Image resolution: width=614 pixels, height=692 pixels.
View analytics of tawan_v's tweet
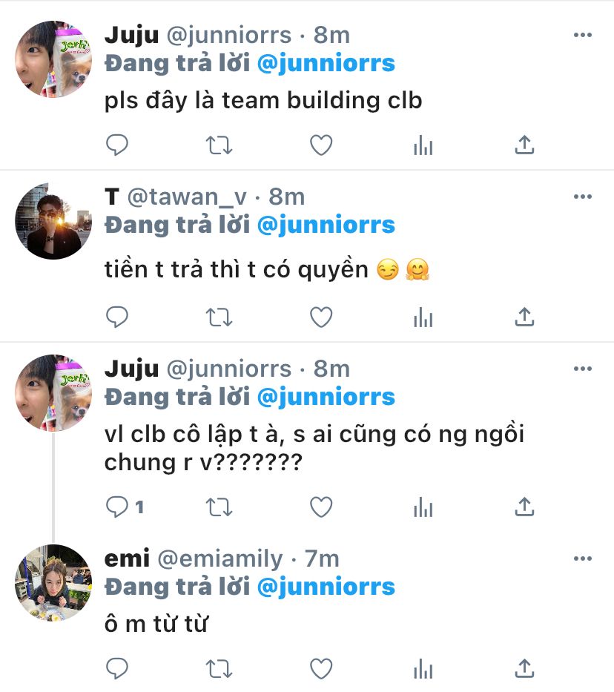[423, 317]
